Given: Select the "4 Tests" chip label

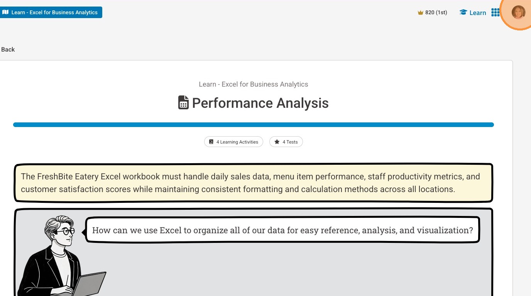Looking at the screenshot, I should [290, 142].
